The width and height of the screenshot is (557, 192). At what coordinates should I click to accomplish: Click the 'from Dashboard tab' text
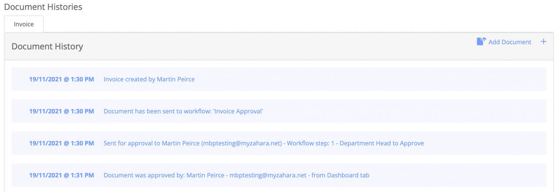click(340, 175)
